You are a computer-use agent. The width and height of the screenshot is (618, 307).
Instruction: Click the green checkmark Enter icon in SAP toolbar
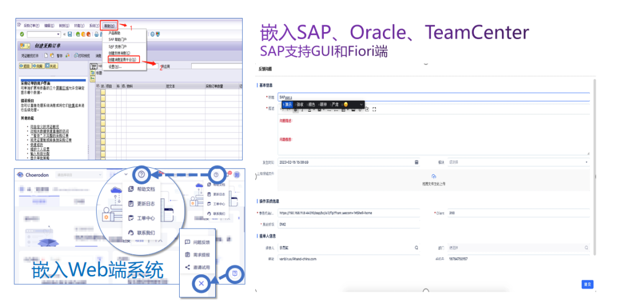point(22,34)
